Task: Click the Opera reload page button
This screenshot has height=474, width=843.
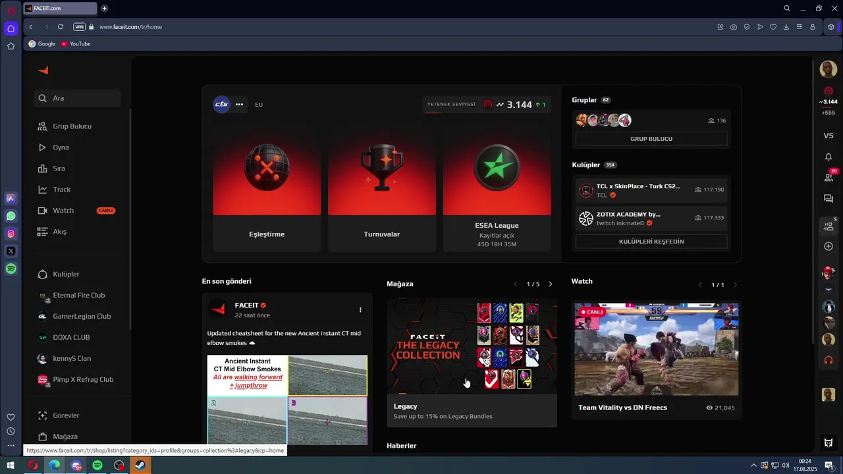Action: tap(61, 27)
